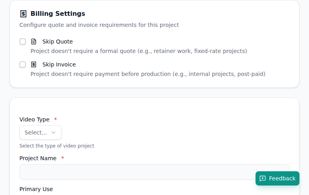Focus the Project Name text input
This screenshot has height=195, width=309.
pos(135,172)
